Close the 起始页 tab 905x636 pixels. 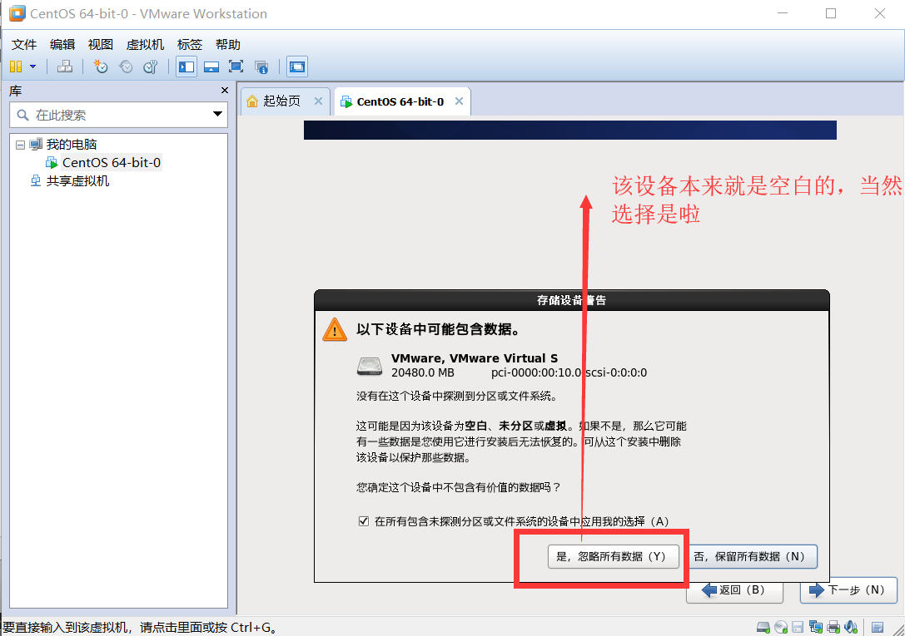click(x=318, y=101)
